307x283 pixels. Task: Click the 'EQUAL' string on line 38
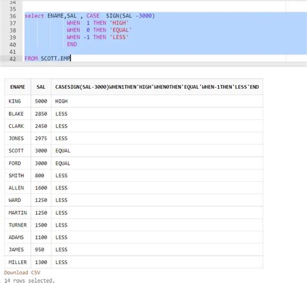pos(121,30)
